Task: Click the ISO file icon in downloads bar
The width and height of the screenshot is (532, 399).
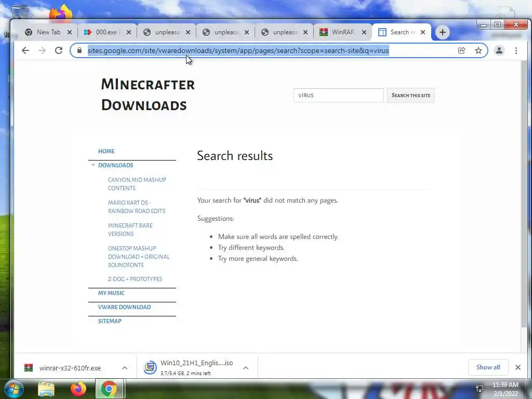Action: [150, 367]
